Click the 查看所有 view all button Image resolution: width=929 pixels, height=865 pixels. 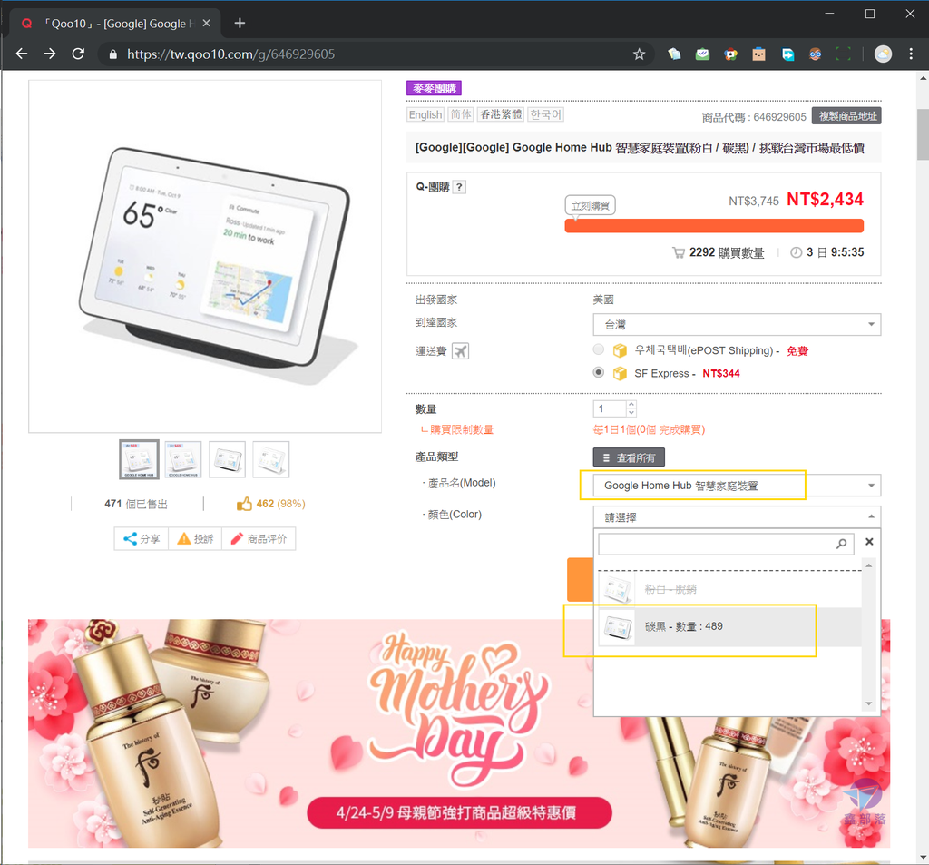click(x=629, y=457)
